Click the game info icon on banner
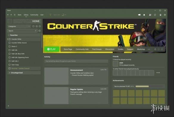The height and width of the screenshot is (117, 174). coord(159,49)
